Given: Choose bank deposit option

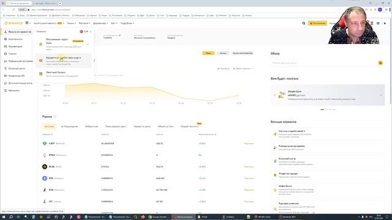Looking at the screenshot, I should 63,44.
